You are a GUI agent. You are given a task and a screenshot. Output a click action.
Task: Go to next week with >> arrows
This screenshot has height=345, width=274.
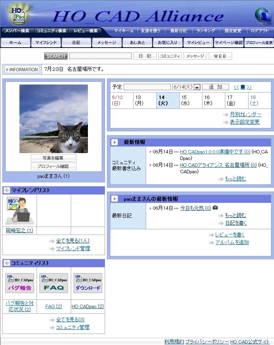tap(249, 87)
